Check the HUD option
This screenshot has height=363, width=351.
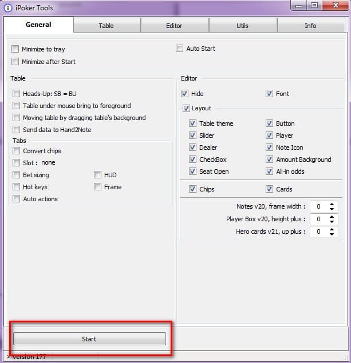click(x=97, y=175)
